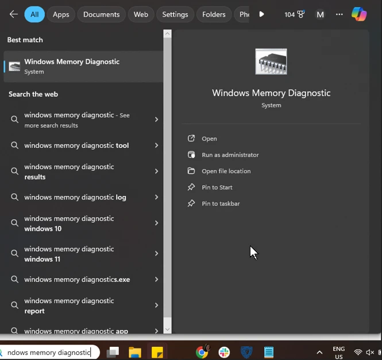Select Pin to Start
This screenshot has height=360, width=382.
coord(217,187)
